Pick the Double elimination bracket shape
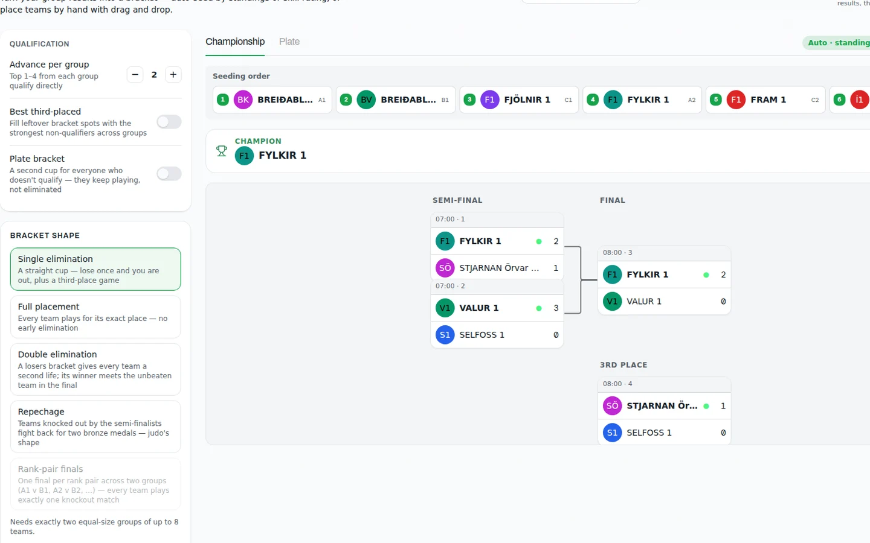 [95, 369]
